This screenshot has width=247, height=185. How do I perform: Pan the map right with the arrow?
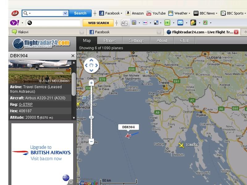(97, 65)
